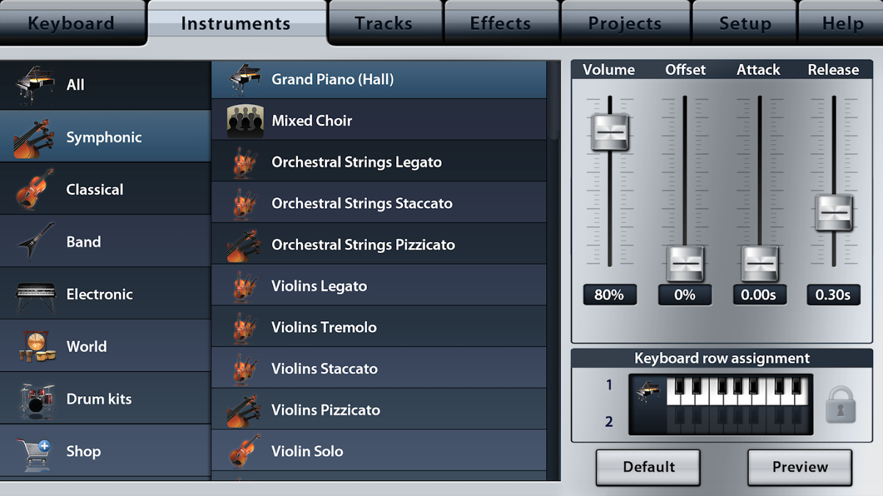Click the Volume slider knob

pyautogui.click(x=610, y=132)
